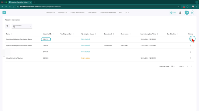Expand the Translate menu
Viewport: 199px width, 111px height.
[50, 13]
